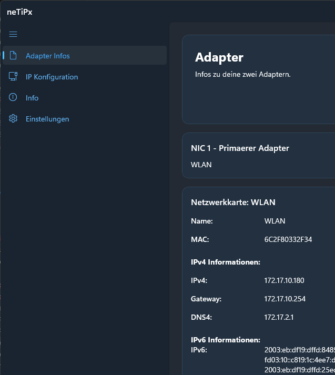The height and width of the screenshot is (375, 335).
Task: Click the 'Gateway:' label
Action: [206, 299]
